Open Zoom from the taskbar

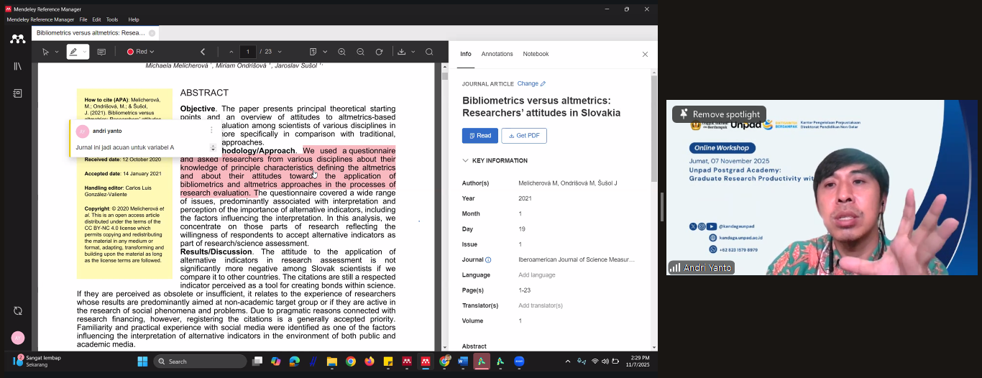pos(519,361)
